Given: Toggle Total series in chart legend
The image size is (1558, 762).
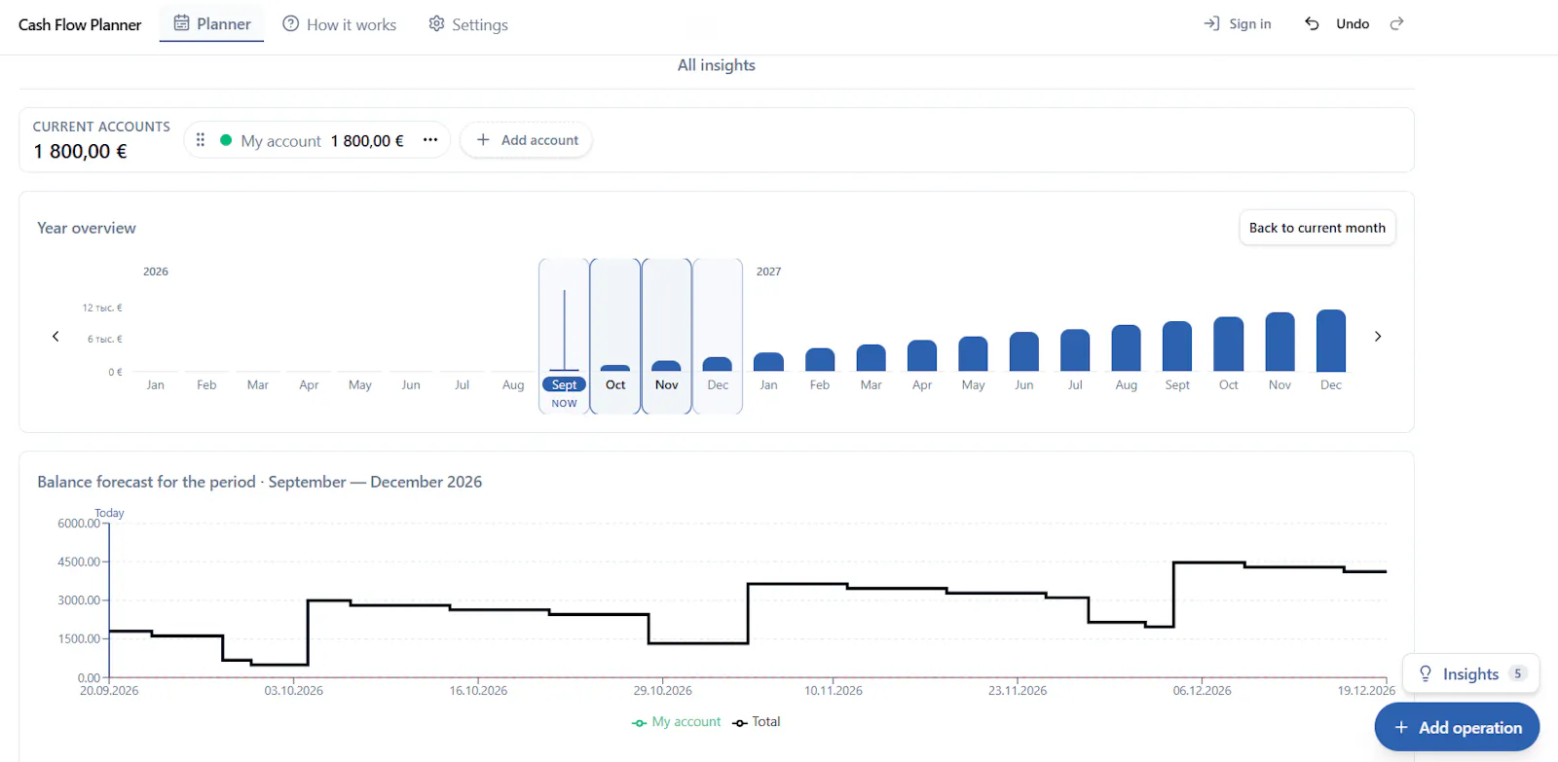Looking at the screenshot, I should (x=757, y=722).
